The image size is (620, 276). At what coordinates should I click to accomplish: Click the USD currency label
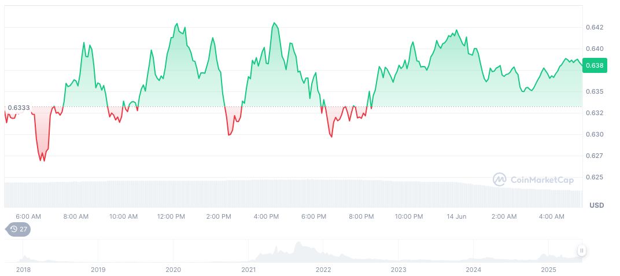[596, 205]
